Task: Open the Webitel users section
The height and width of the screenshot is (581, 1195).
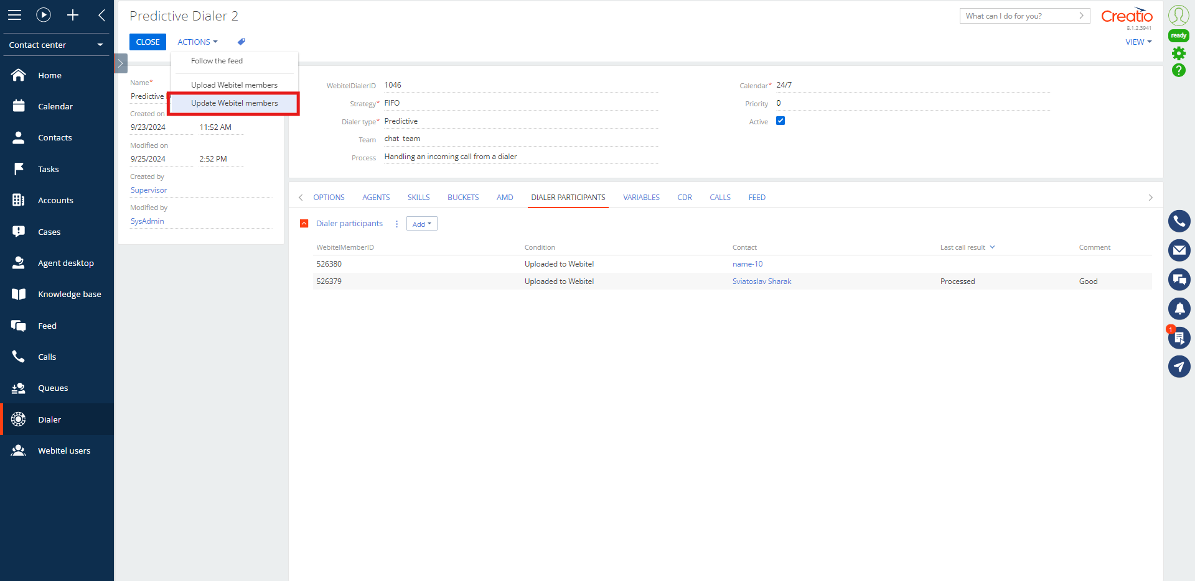Action: [x=57, y=451]
